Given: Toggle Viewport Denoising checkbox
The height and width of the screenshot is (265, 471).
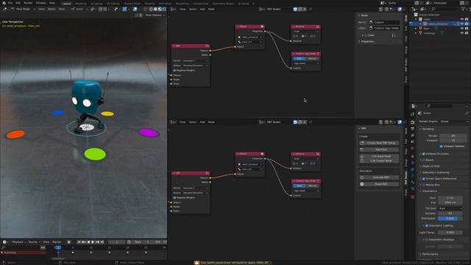Looking at the screenshot, I should (x=441, y=146).
